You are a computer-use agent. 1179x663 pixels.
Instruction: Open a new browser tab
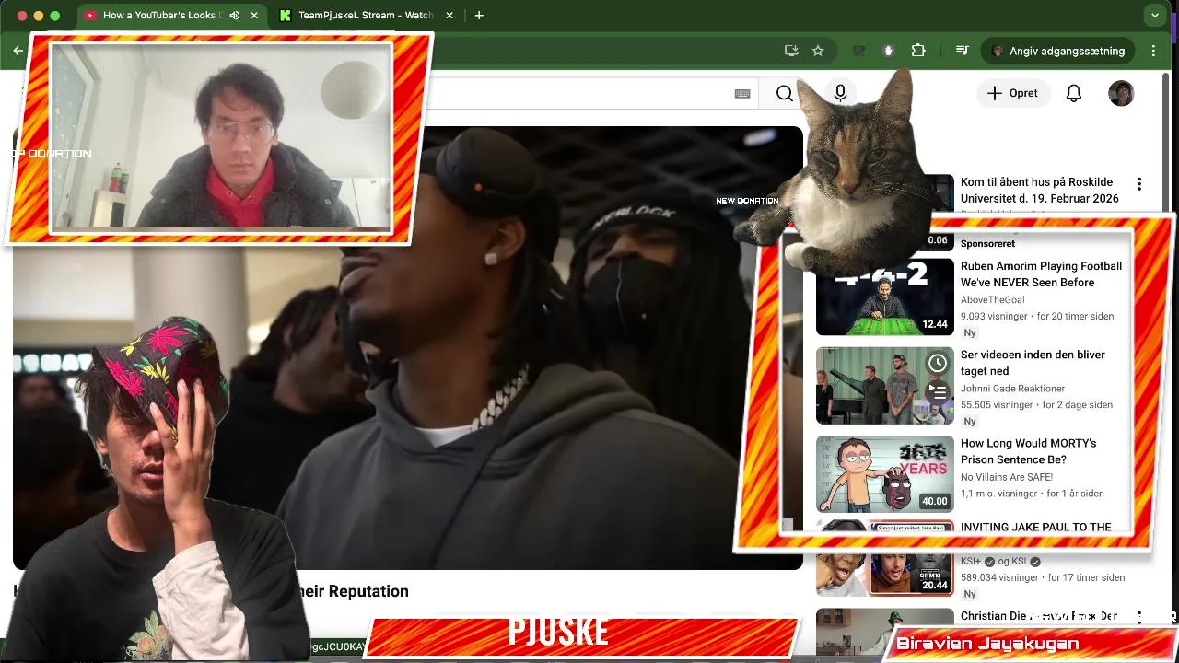coord(479,16)
